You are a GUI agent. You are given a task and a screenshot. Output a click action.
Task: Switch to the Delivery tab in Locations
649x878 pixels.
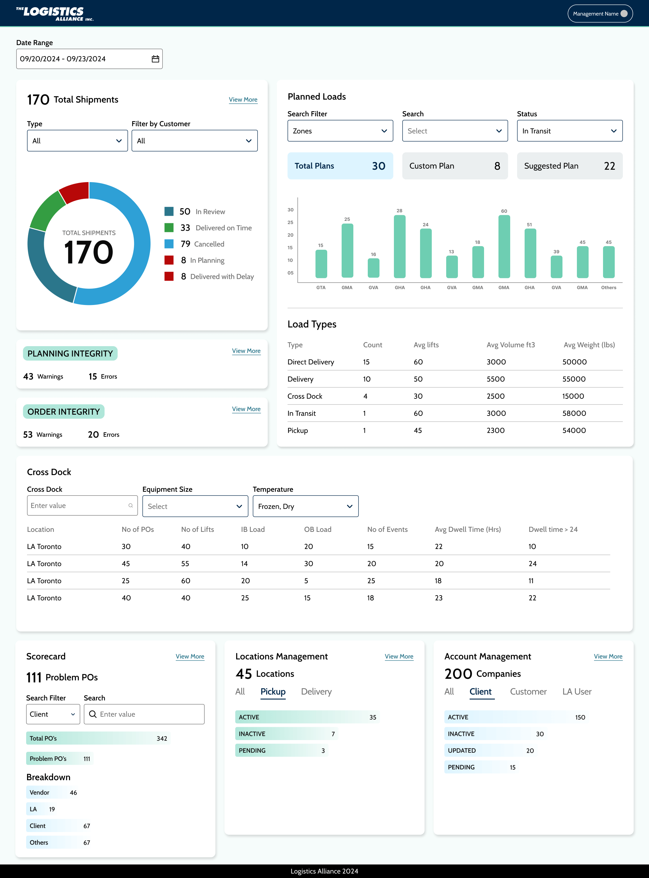click(316, 691)
